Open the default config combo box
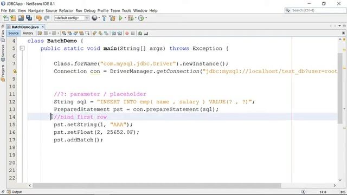 click(x=72, y=18)
